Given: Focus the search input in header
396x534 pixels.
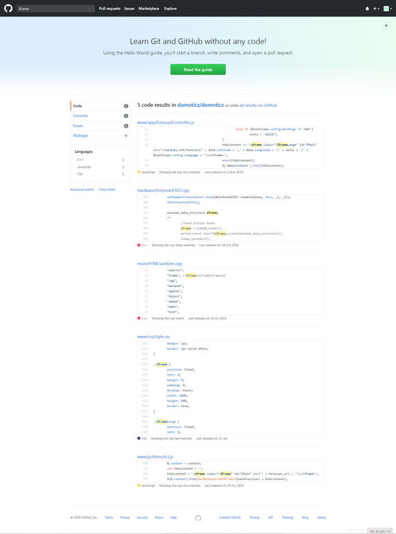Looking at the screenshot, I should pos(56,9).
